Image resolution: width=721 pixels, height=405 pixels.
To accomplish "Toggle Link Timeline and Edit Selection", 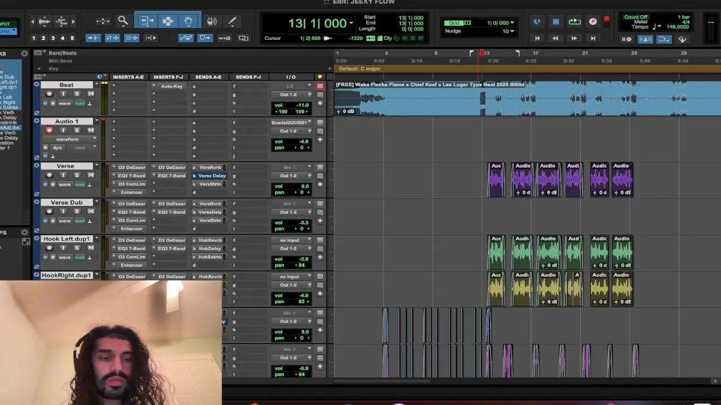I will pos(112,38).
